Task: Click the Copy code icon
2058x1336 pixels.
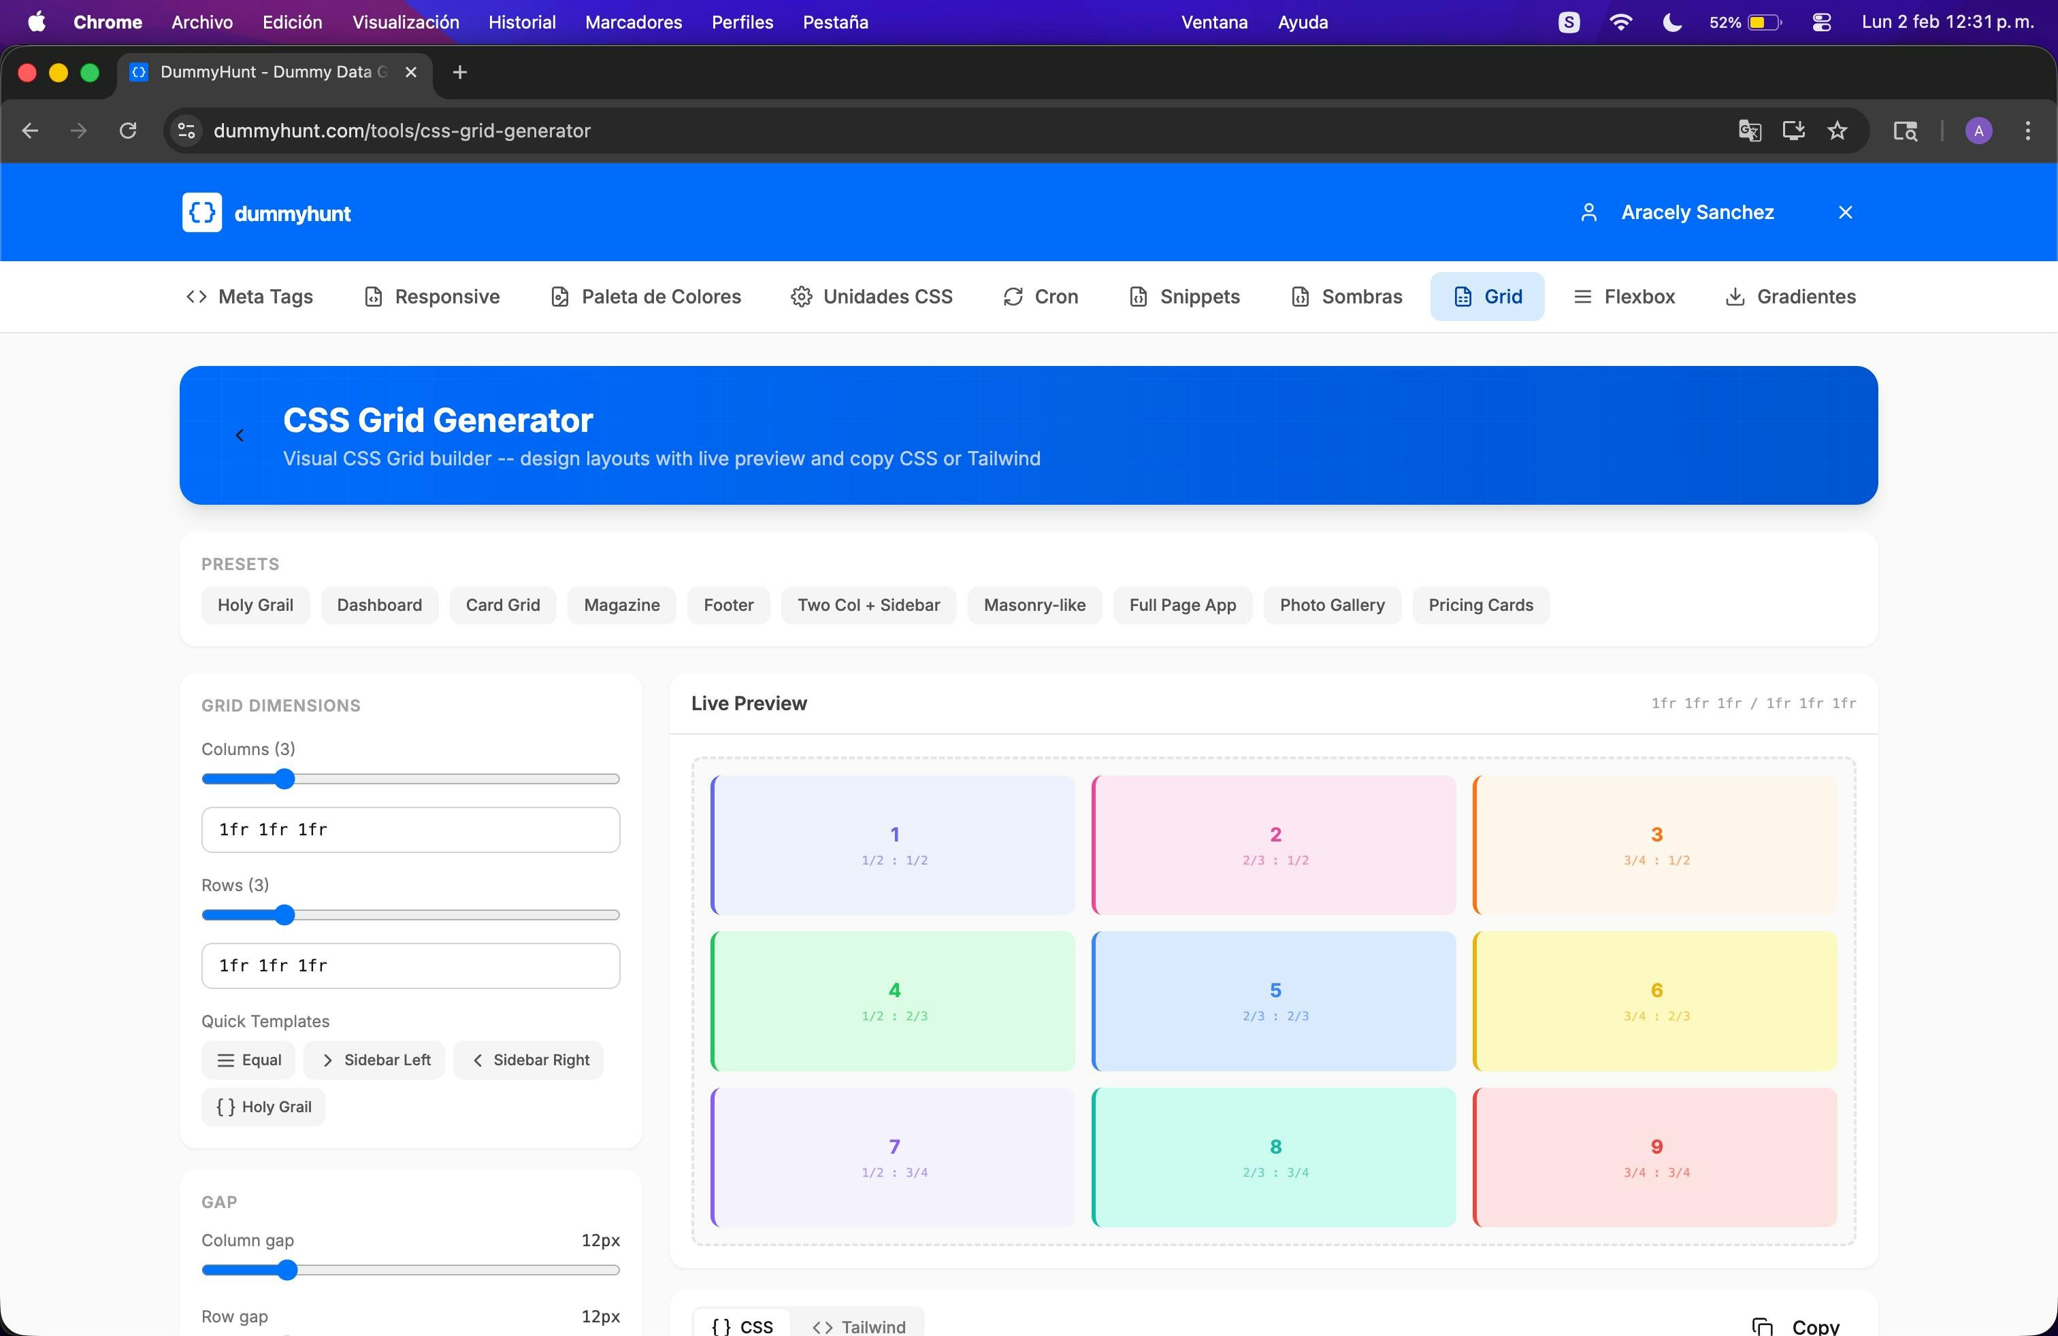Action: (x=1761, y=1326)
